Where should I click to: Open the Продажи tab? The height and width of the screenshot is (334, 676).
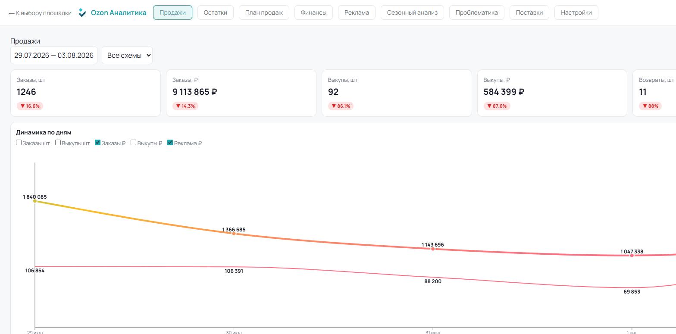pyautogui.click(x=172, y=12)
